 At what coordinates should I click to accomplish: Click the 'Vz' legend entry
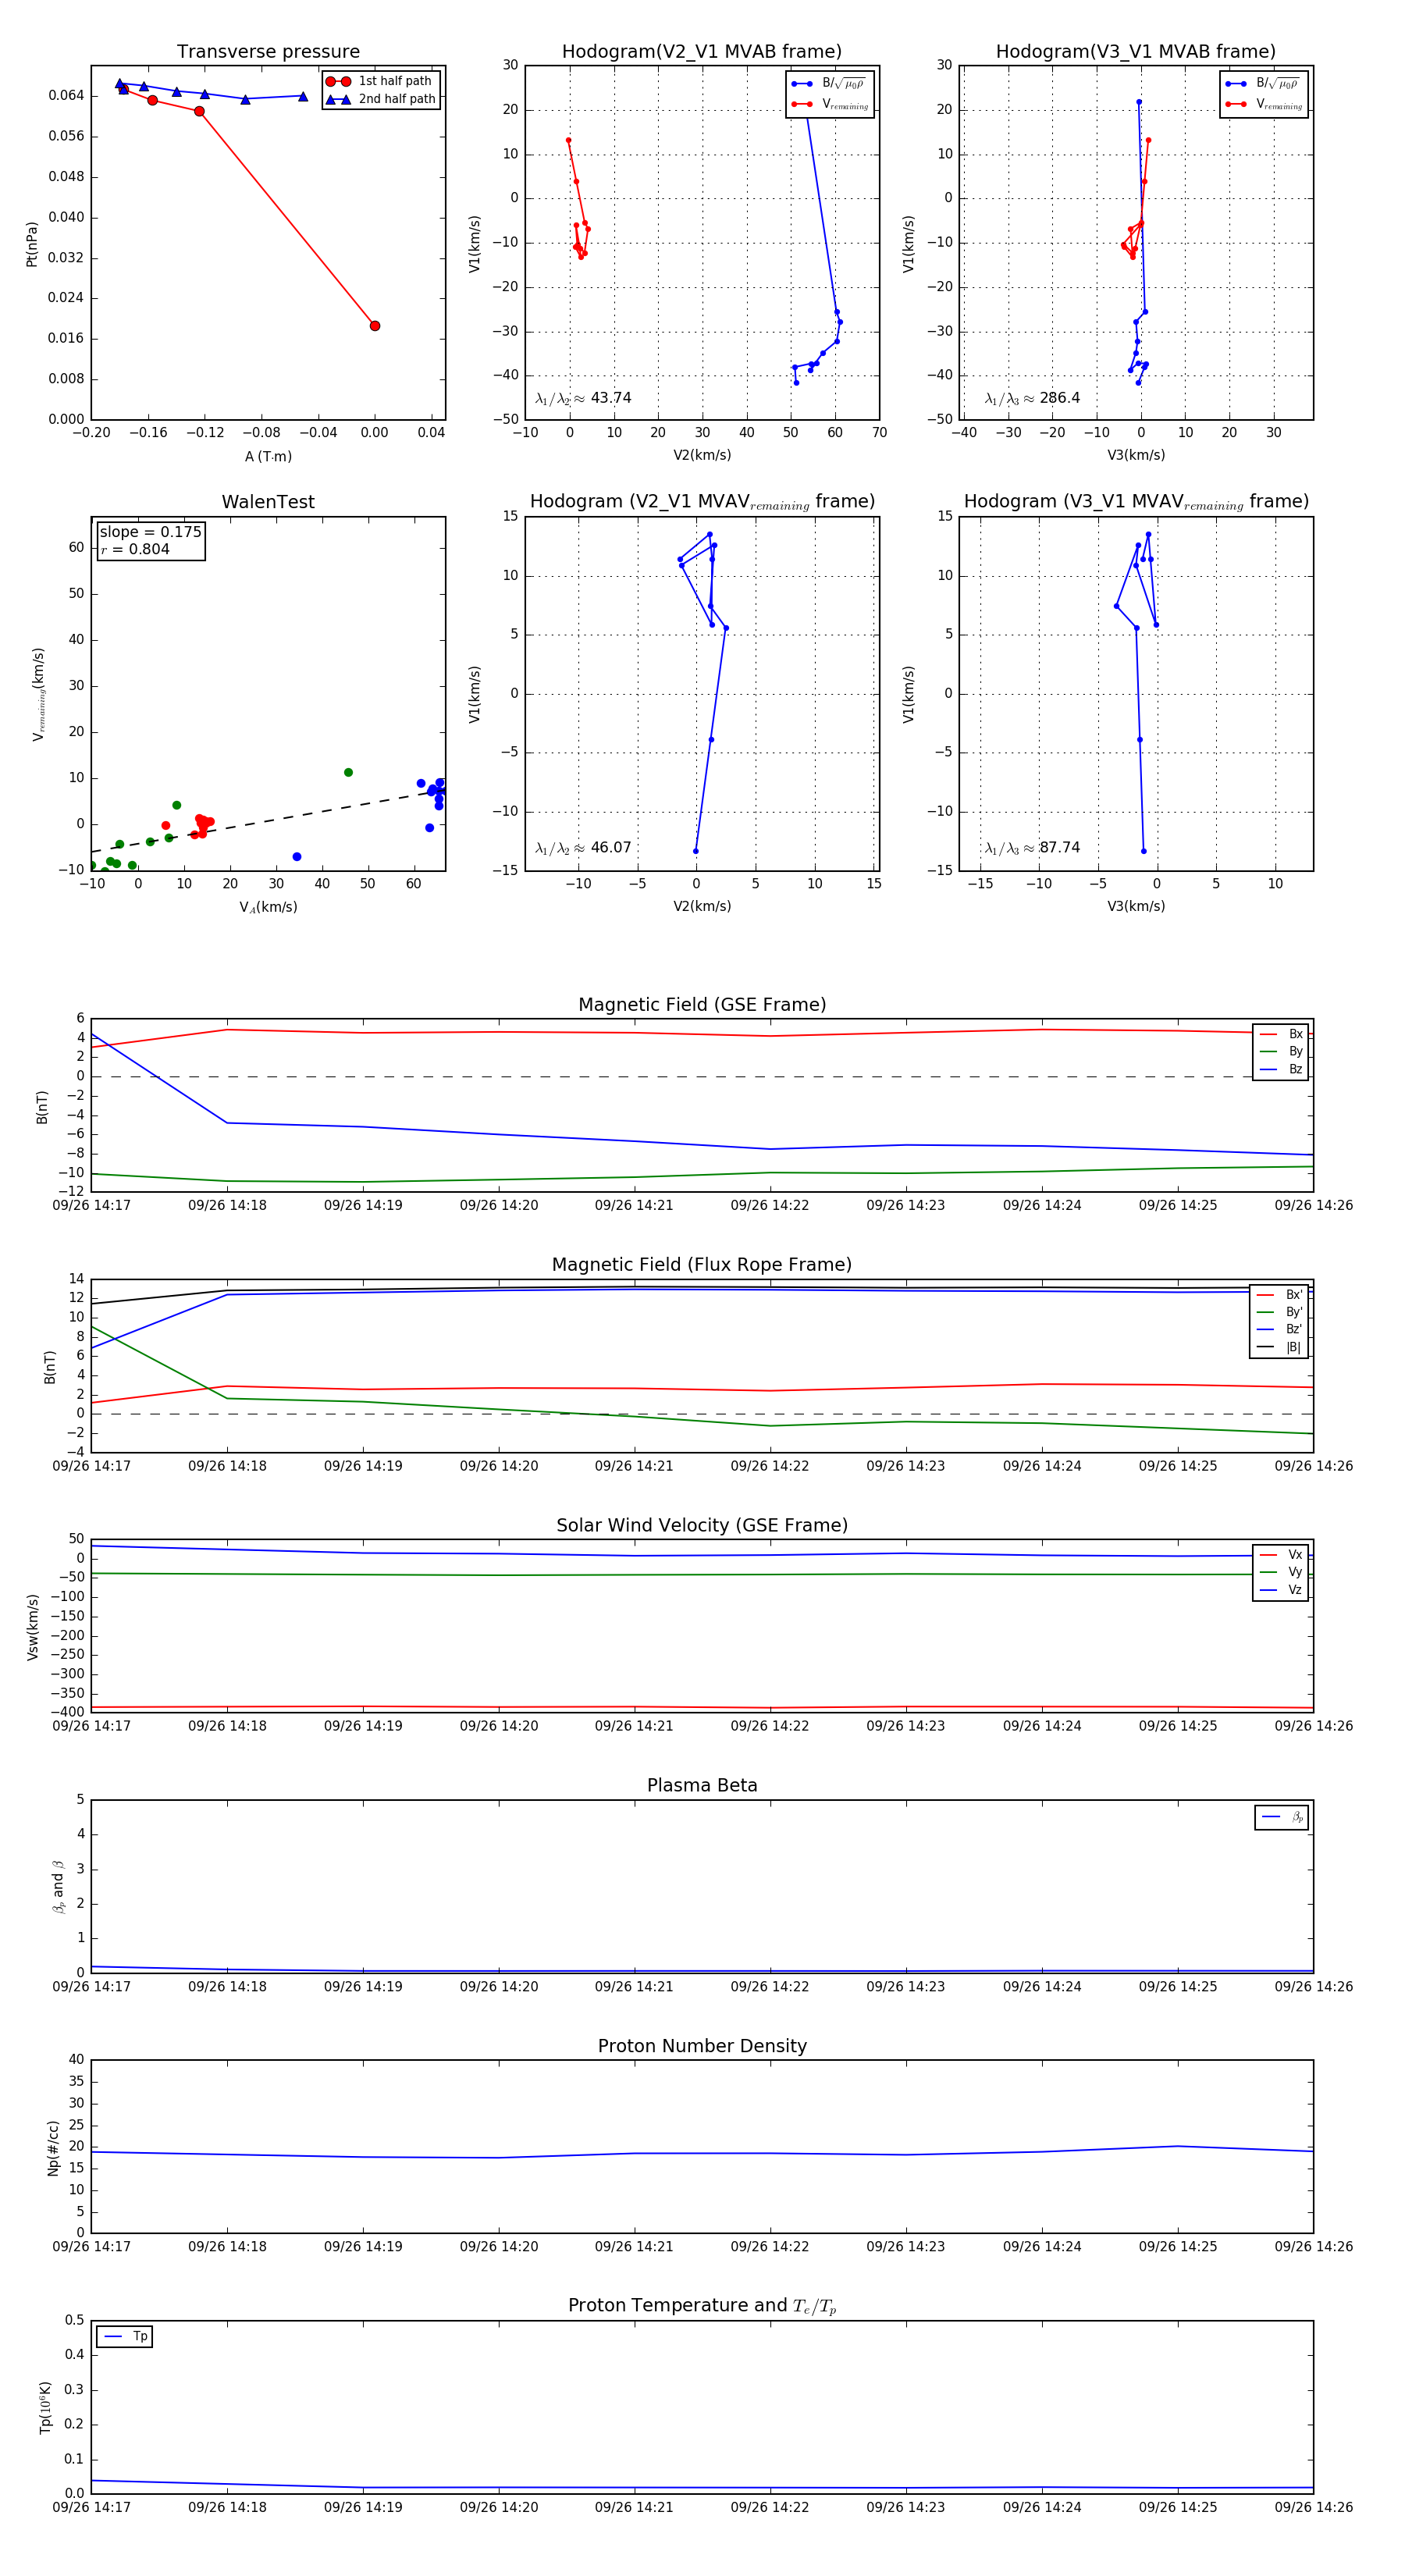1281,1590
